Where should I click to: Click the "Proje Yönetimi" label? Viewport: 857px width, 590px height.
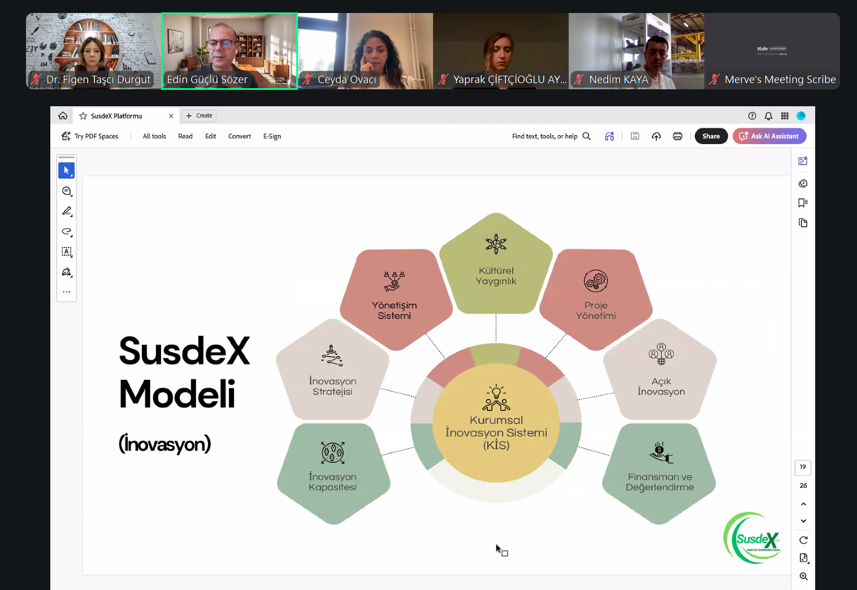click(596, 310)
